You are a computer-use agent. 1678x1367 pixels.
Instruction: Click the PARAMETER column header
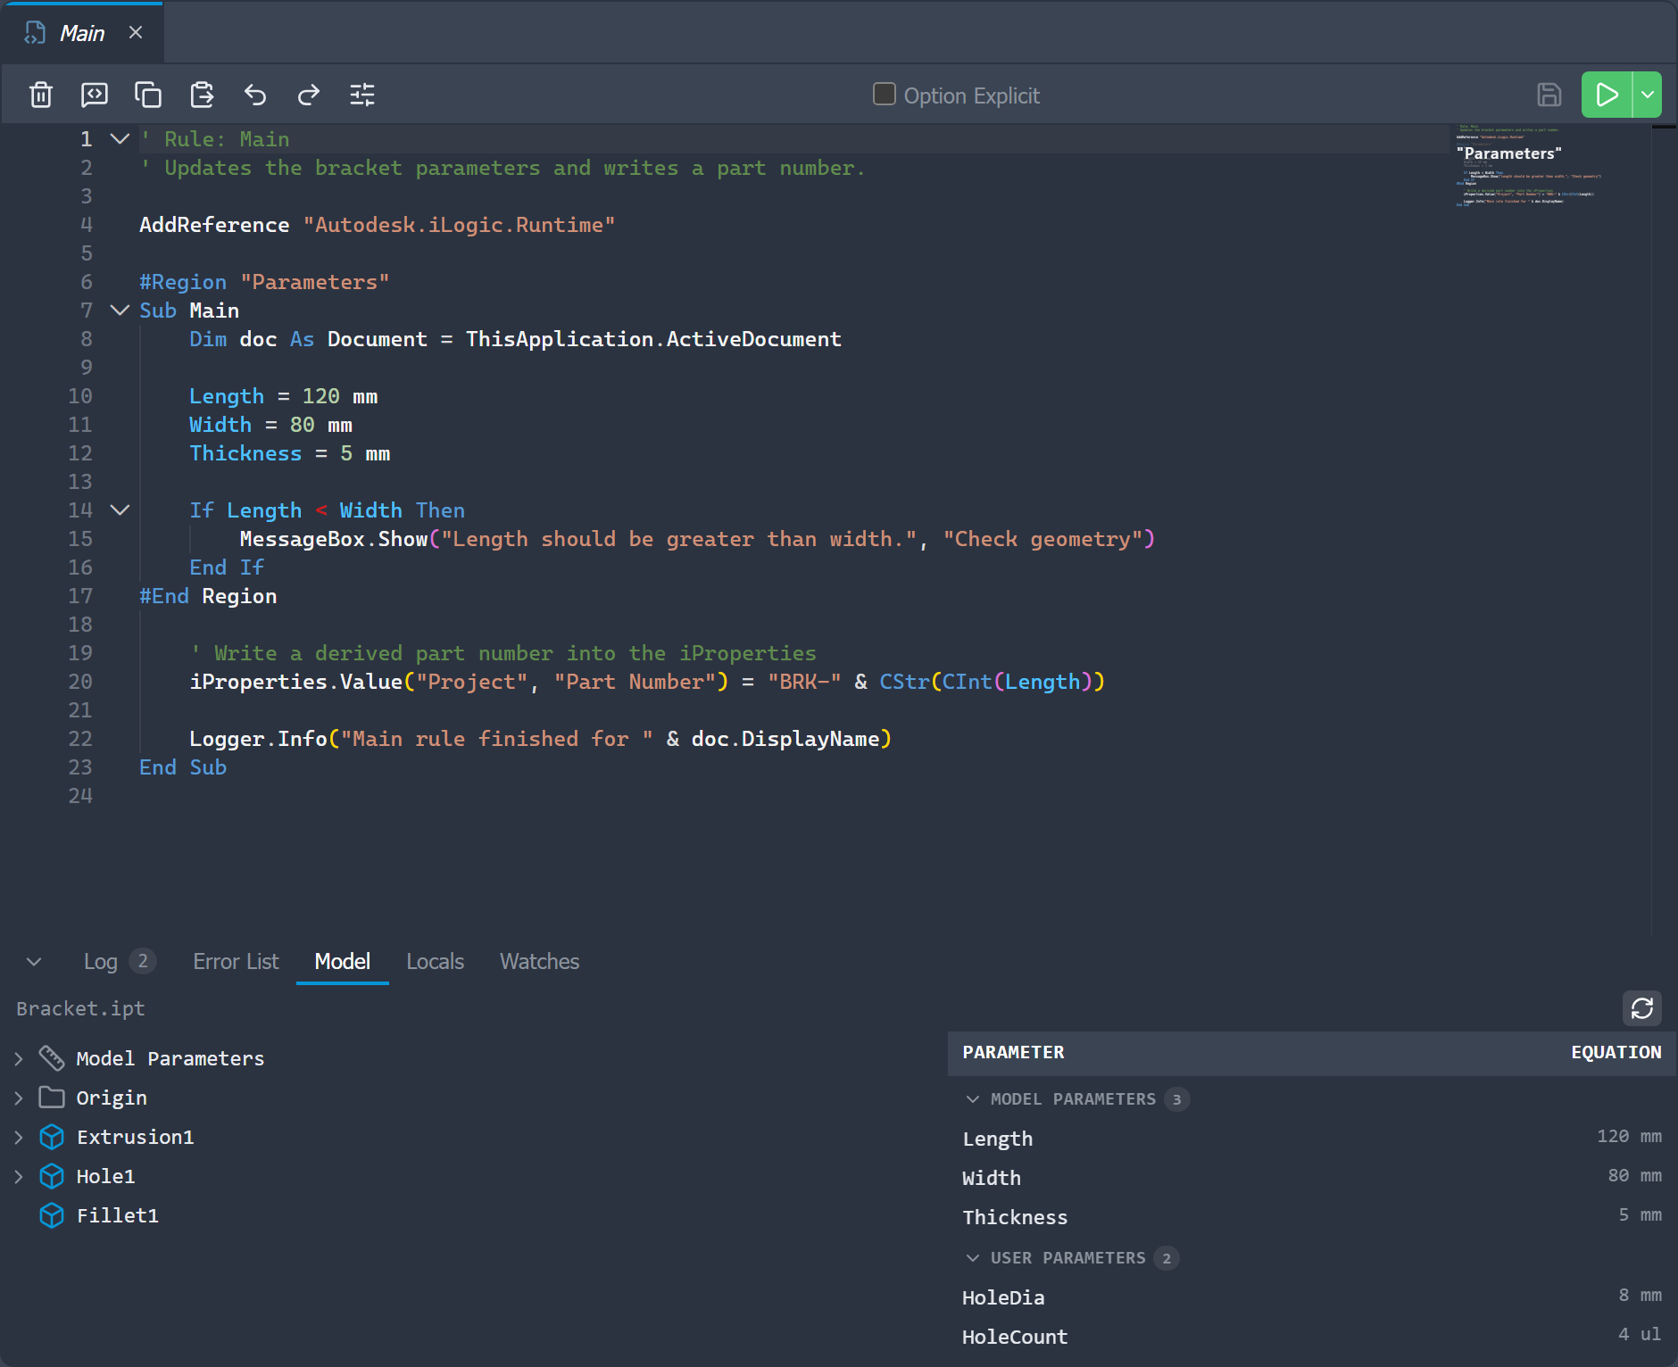pyautogui.click(x=1013, y=1053)
